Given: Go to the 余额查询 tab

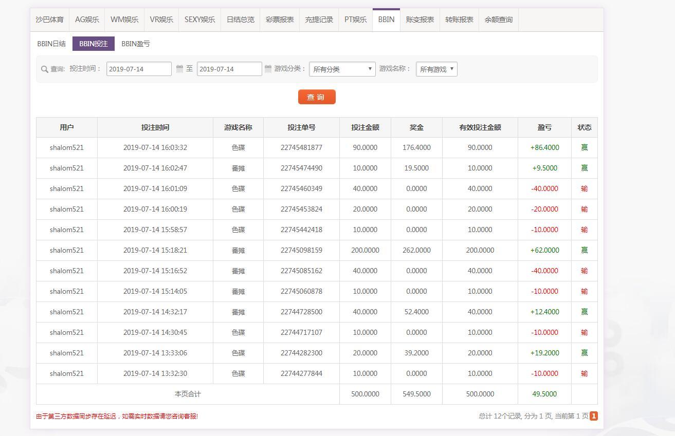Looking at the screenshot, I should (498, 20).
